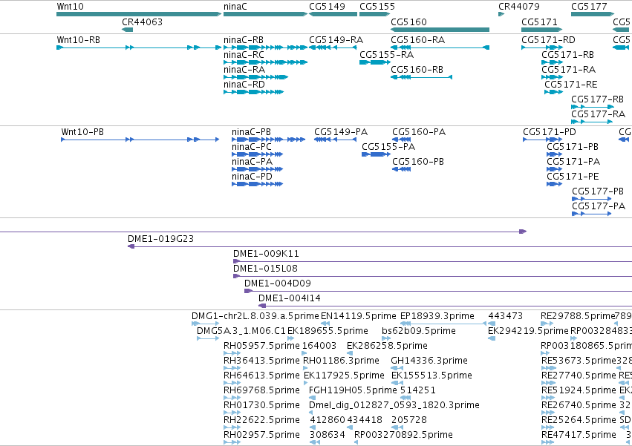Select the CG5160-PB protein feature
Image resolution: width=632 pixels, height=446 pixels.
pos(402,169)
